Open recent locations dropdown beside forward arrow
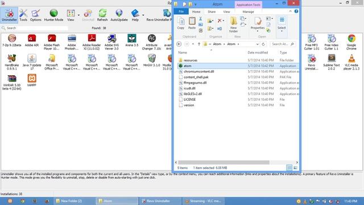The height and width of the screenshot is (205, 364). 193,44
